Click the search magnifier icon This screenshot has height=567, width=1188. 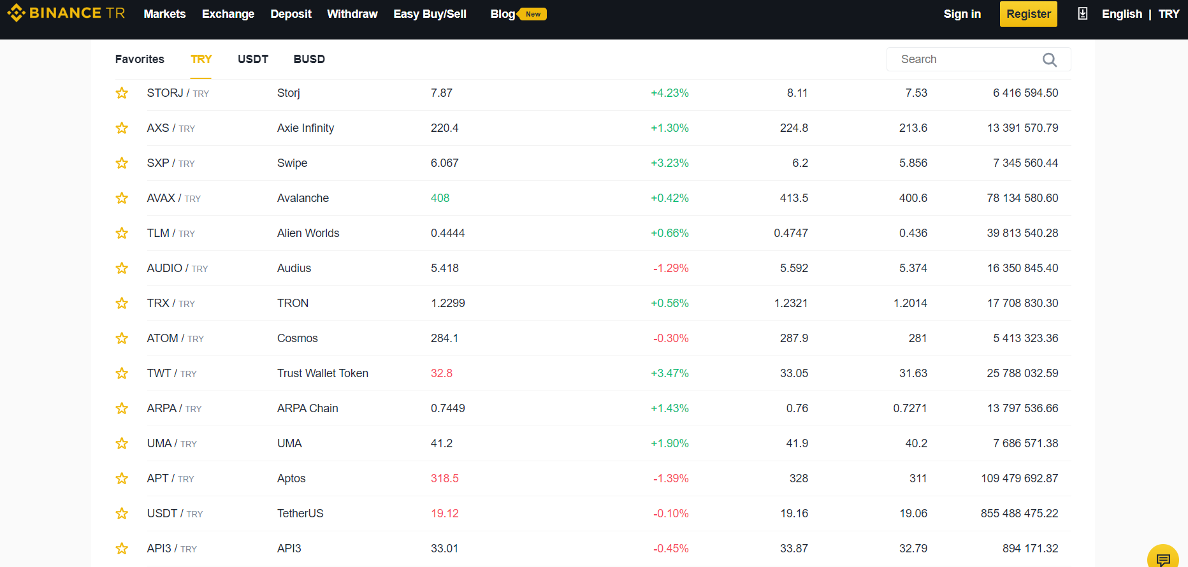(1050, 60)
